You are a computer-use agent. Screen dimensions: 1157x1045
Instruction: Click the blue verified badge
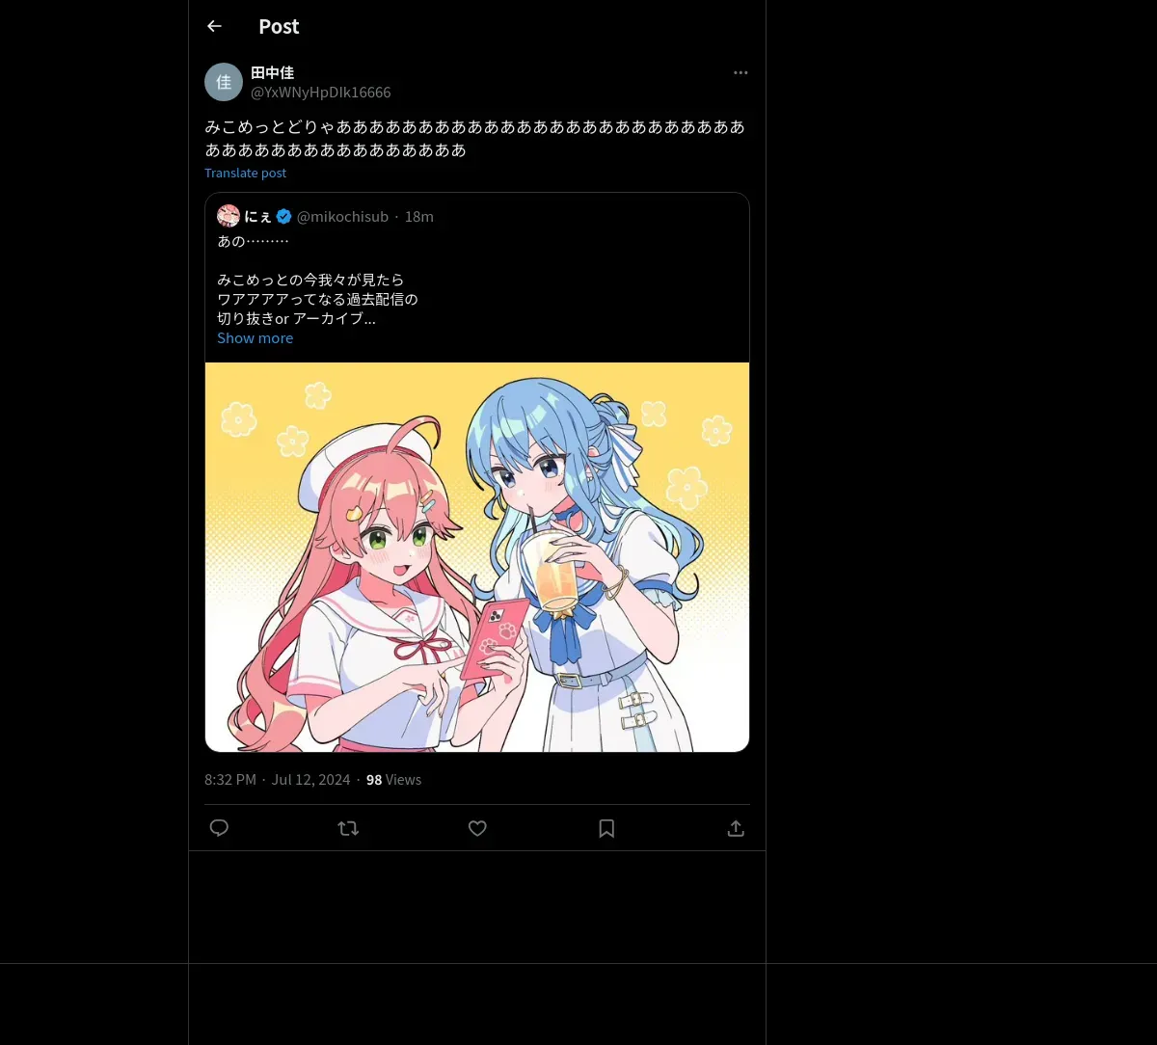pyautogui.click(x=284, y=216)
